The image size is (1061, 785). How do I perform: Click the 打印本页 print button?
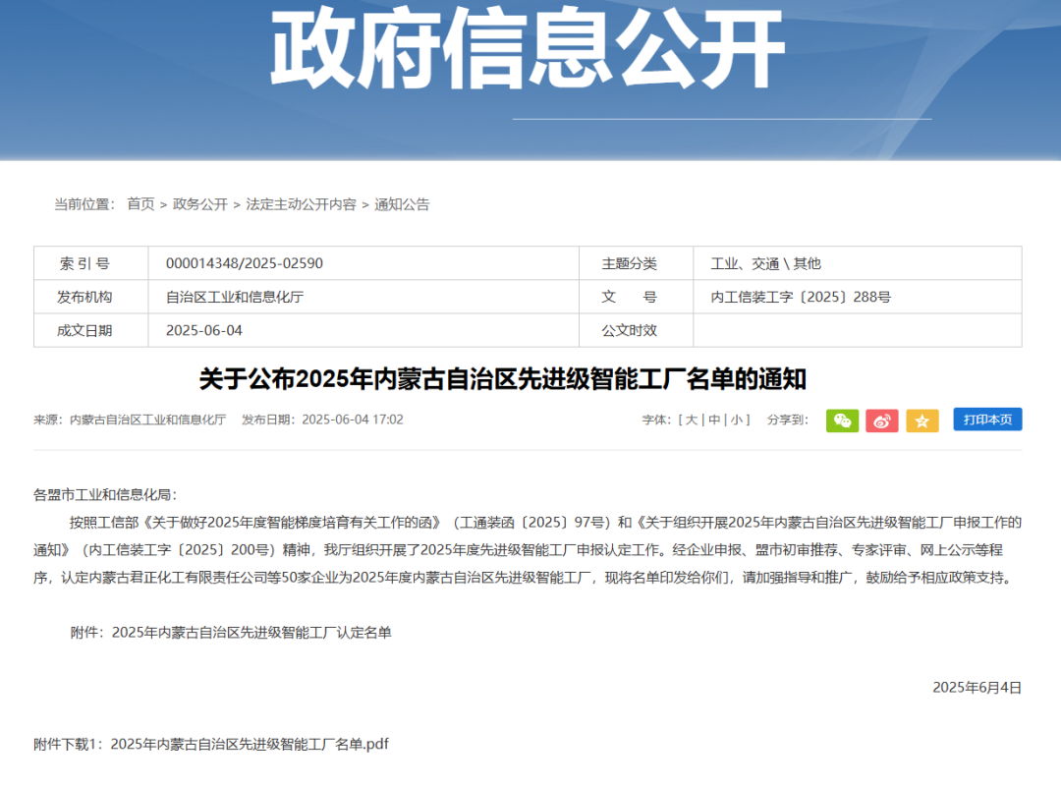pos(986,420)
